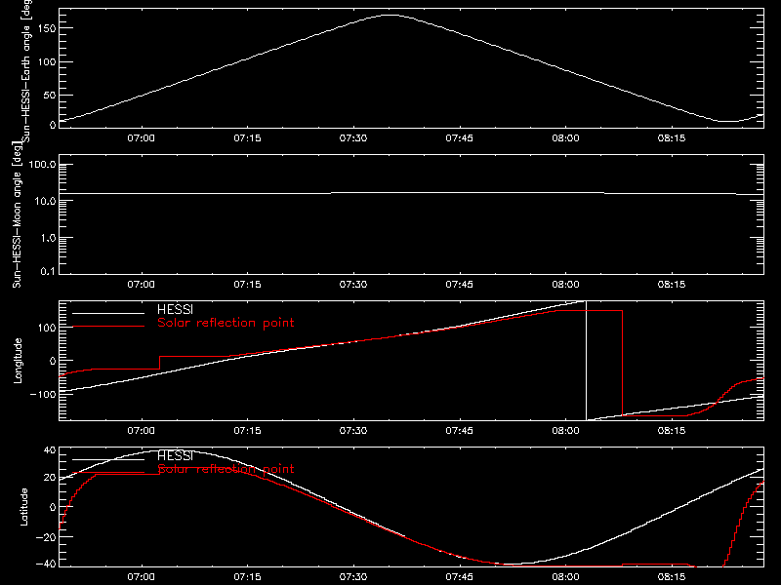Click red legend line in Longitude plot
The width and height of the screenshot is (781, 585).
(108, 327)
